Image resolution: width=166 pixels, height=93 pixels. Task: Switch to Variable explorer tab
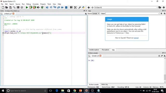[x=94, y=50]
